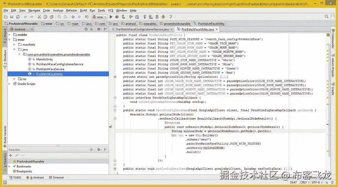Open the VCS menu

[110, 10]
